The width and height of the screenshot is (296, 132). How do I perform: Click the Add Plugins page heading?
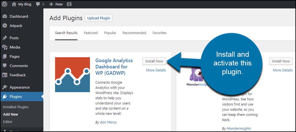(x=66, y=18)
